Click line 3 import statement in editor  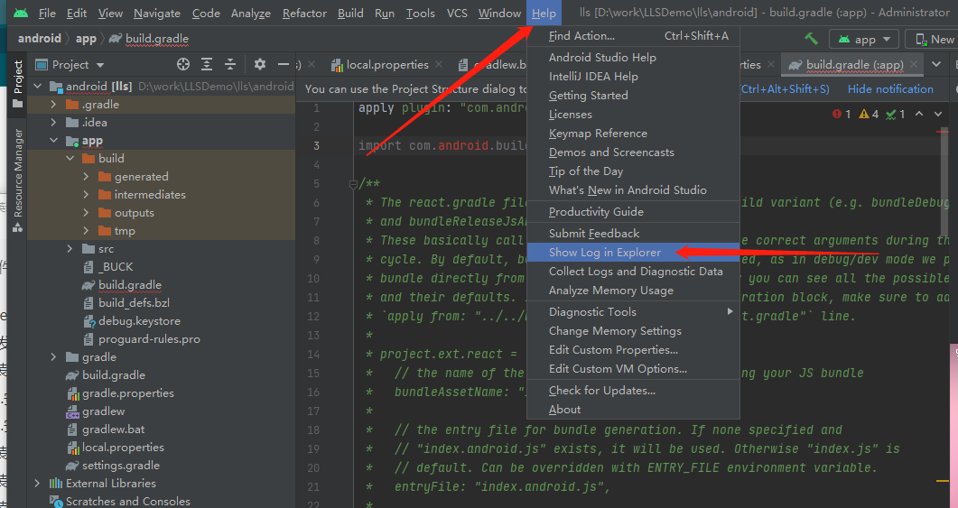pyautogui.click(x=443, y=145)
